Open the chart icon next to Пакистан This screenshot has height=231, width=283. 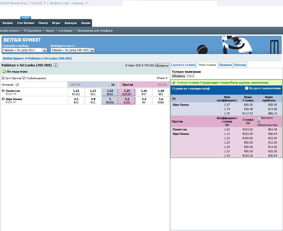[x=3, y=91]
